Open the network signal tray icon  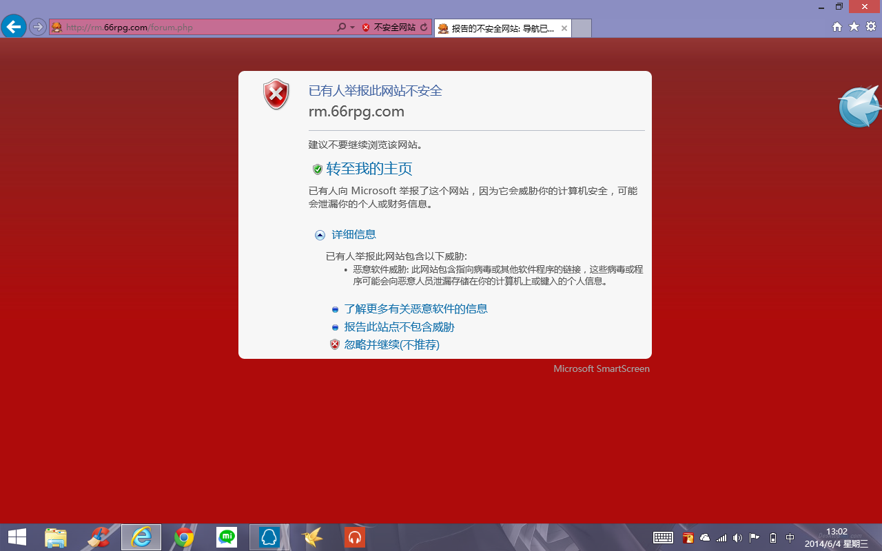point(721,538)
